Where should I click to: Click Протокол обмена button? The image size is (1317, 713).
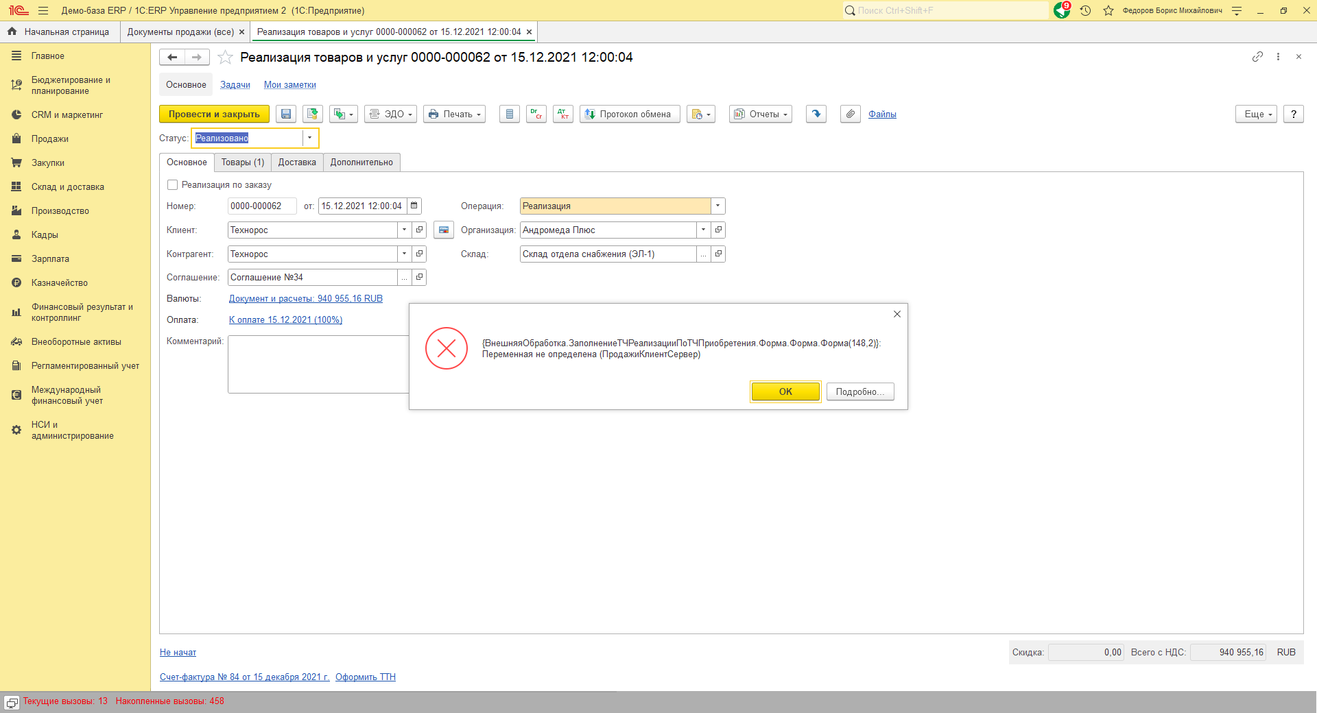click(x=630, y=114)
